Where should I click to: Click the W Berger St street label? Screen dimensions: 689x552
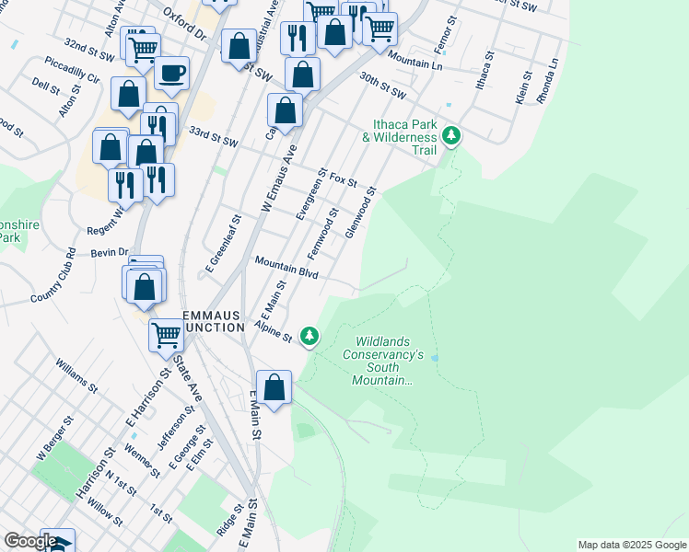55,439
